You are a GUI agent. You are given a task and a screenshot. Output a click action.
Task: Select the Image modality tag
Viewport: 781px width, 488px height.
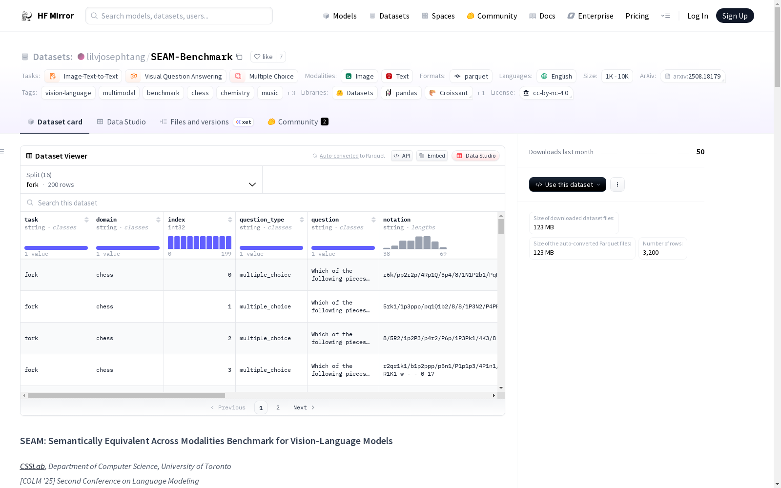[x=359, y=76]
